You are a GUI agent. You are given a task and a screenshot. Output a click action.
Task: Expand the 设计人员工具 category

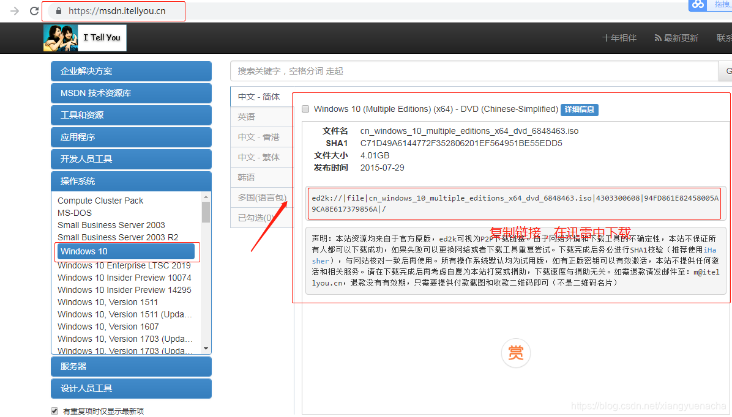[131, 388]
